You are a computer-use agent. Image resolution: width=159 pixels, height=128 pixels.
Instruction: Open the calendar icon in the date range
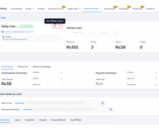115,32
